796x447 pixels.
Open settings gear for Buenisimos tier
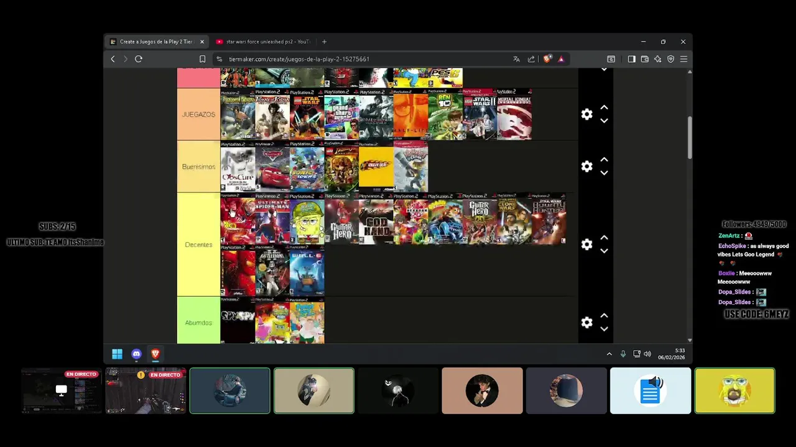(x=586, y=167)
